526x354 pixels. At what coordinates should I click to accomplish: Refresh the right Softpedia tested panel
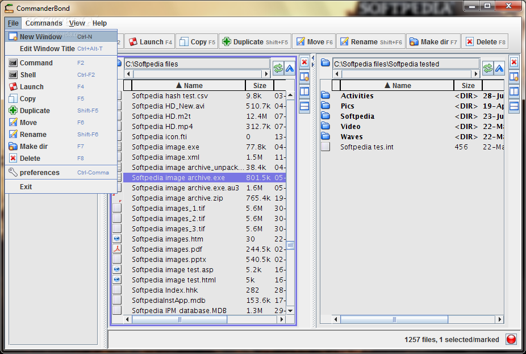click(488, 68)
